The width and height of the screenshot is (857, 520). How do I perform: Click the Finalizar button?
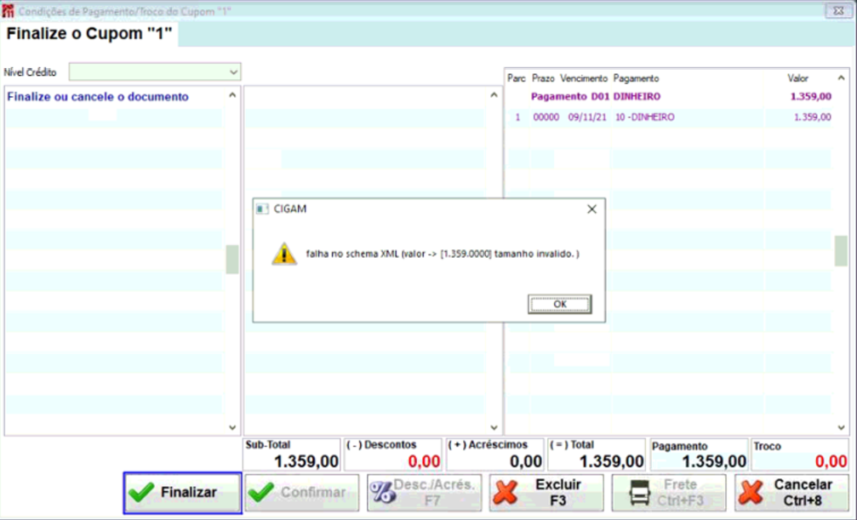(x=183, y=493)
